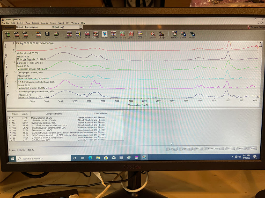The width and height of the screenshot is (265, 198).
Task: Click the Aut Bsln baseline correction icon
Action: [x=96, y=35]
